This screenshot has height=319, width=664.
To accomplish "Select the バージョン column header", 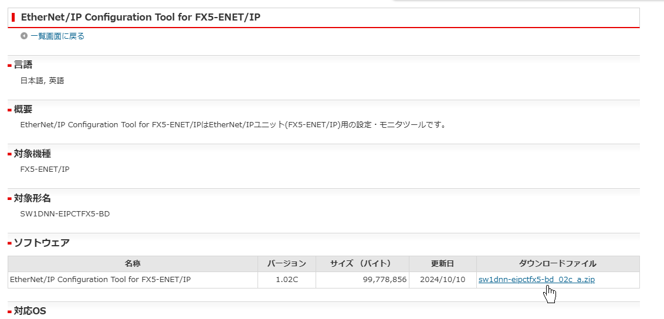I will tap(286, 264).
